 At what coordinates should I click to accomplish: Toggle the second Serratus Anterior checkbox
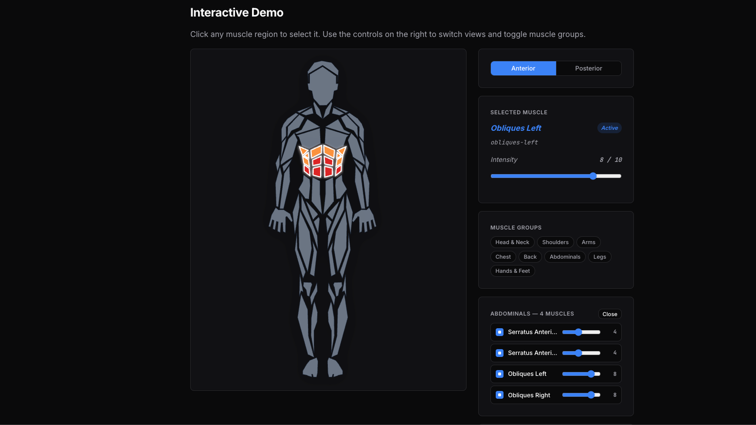coord(499,353)
